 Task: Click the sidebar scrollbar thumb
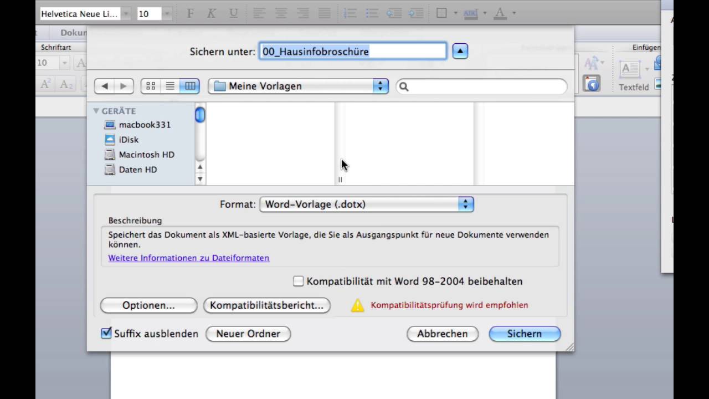(x=200, y=115)
